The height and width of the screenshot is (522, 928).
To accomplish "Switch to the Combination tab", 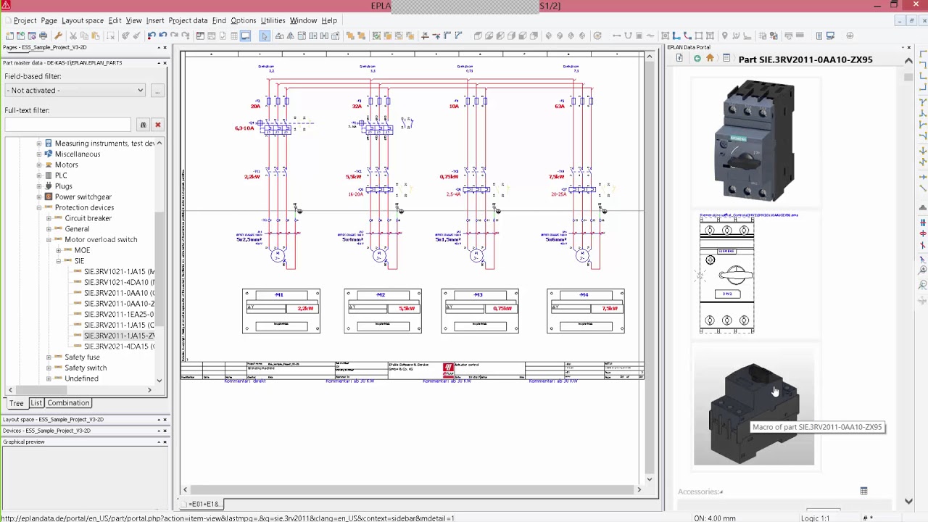I will point(68,403).
